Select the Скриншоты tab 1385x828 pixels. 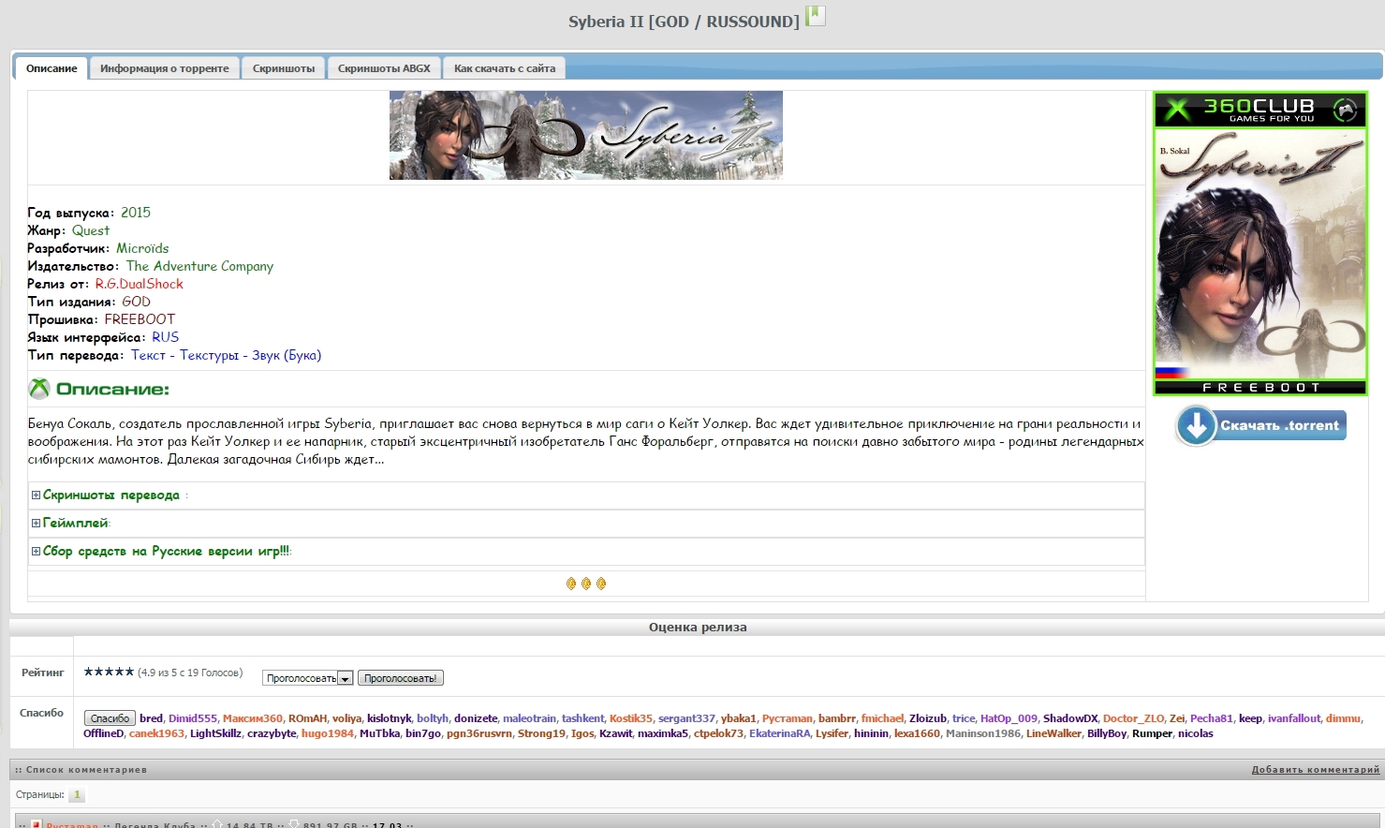[284, 68]
